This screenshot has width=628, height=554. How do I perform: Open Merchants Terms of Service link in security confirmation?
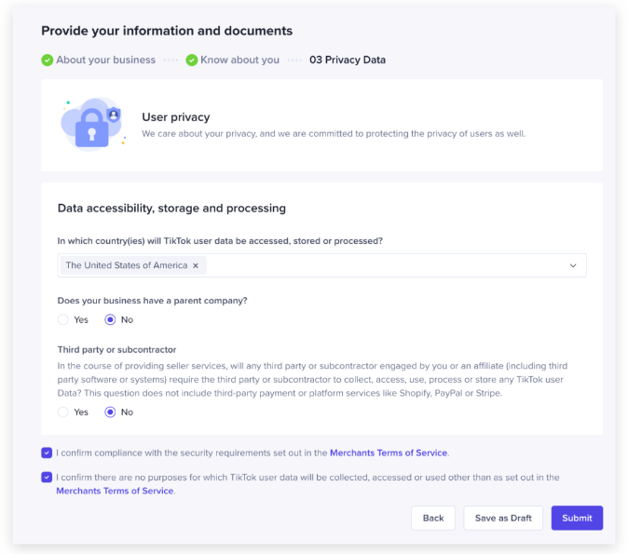[x=389, y=453]
